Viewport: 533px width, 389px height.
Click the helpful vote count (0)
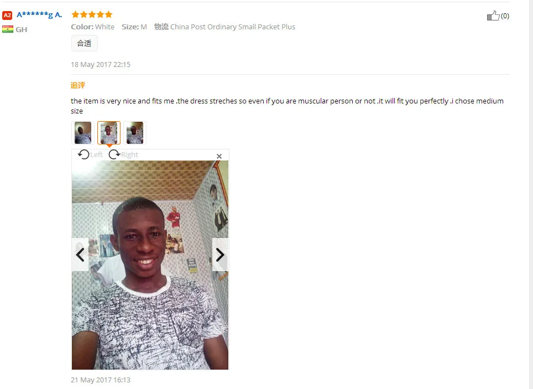[x=505, y=16]
